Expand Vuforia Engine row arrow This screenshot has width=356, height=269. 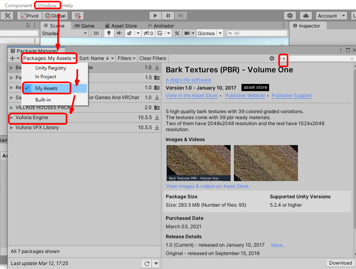tap(12, 118)
